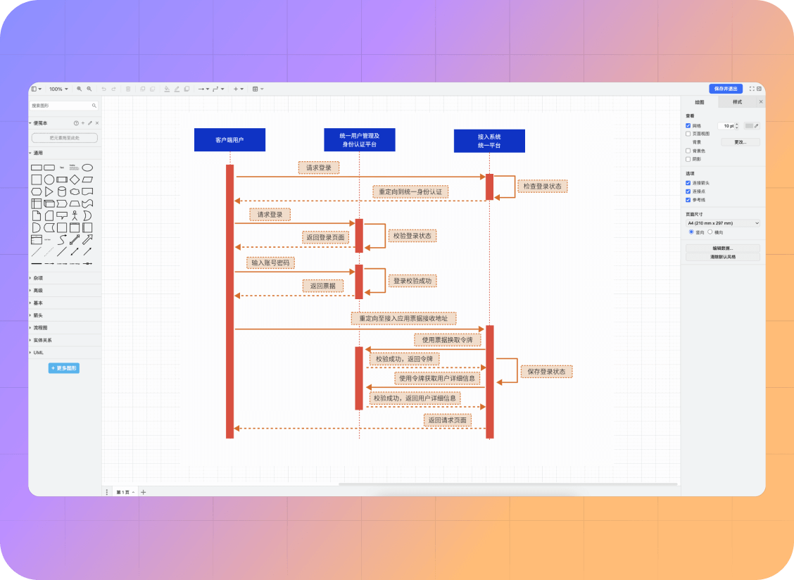Select the actor stick figure shape
Screen dimensions: 794x580
[x=75, y=215]
